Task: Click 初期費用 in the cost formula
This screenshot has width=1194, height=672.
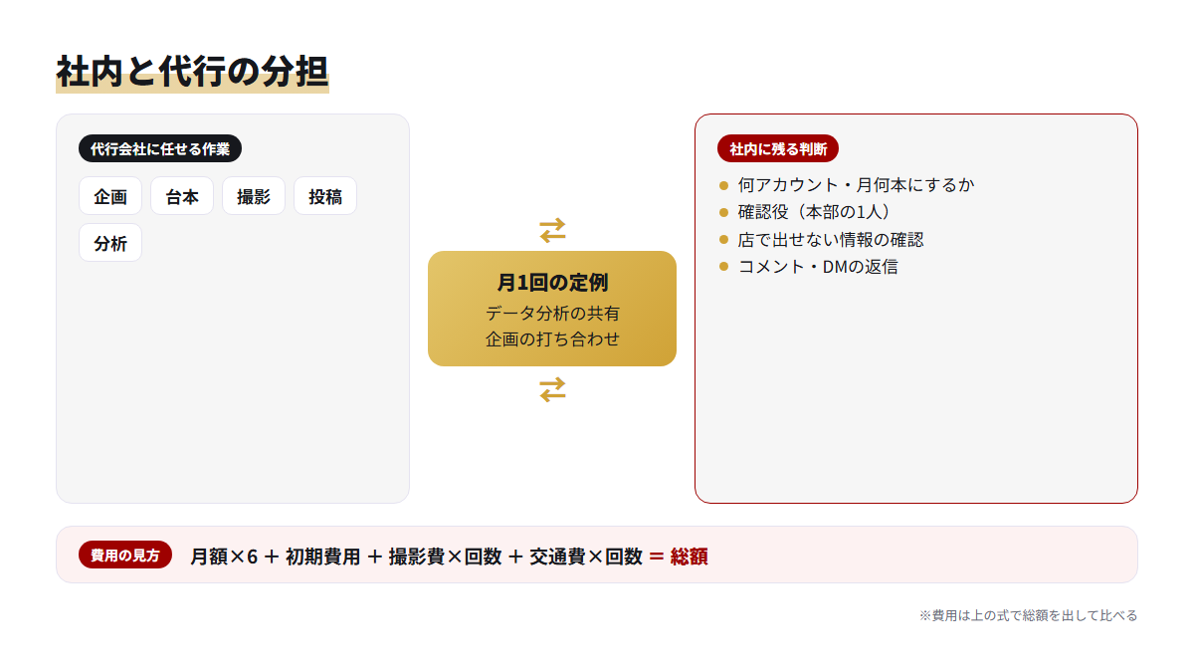Action: (x=322, y=557)
